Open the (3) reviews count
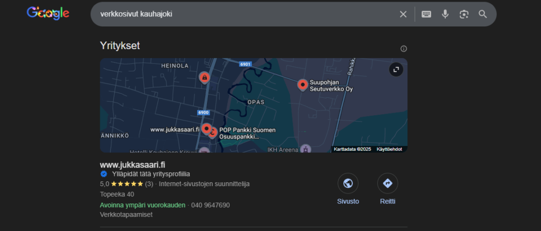This screenshot has width=541, height=231. 149,184
